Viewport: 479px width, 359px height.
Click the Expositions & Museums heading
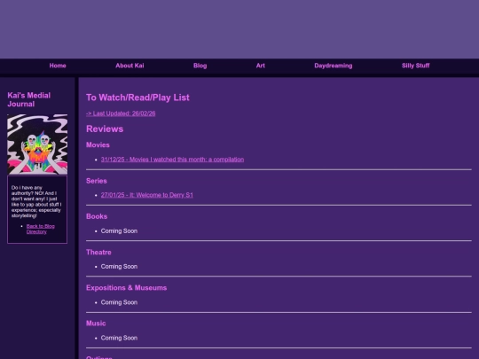[127, 288]
